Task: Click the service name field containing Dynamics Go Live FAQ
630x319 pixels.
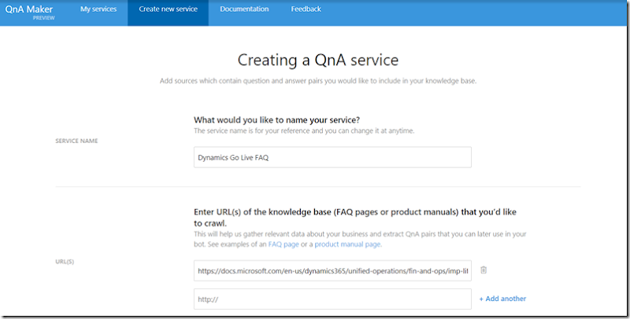Action: coord(332,157)
